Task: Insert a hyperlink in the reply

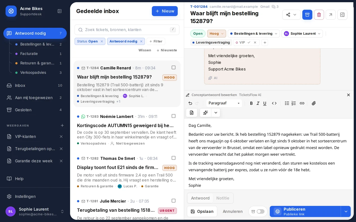Action: 302,103
